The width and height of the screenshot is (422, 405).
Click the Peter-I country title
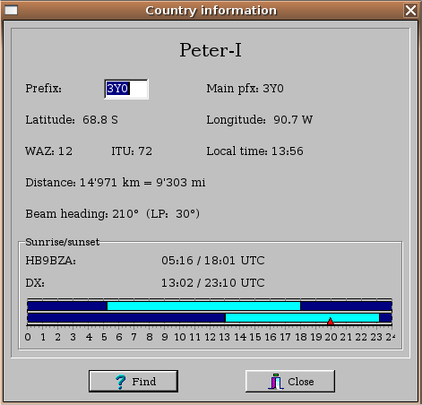(211, 50)
